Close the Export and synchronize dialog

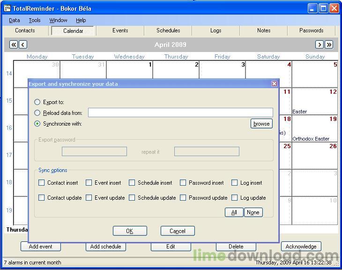(274, 83)
